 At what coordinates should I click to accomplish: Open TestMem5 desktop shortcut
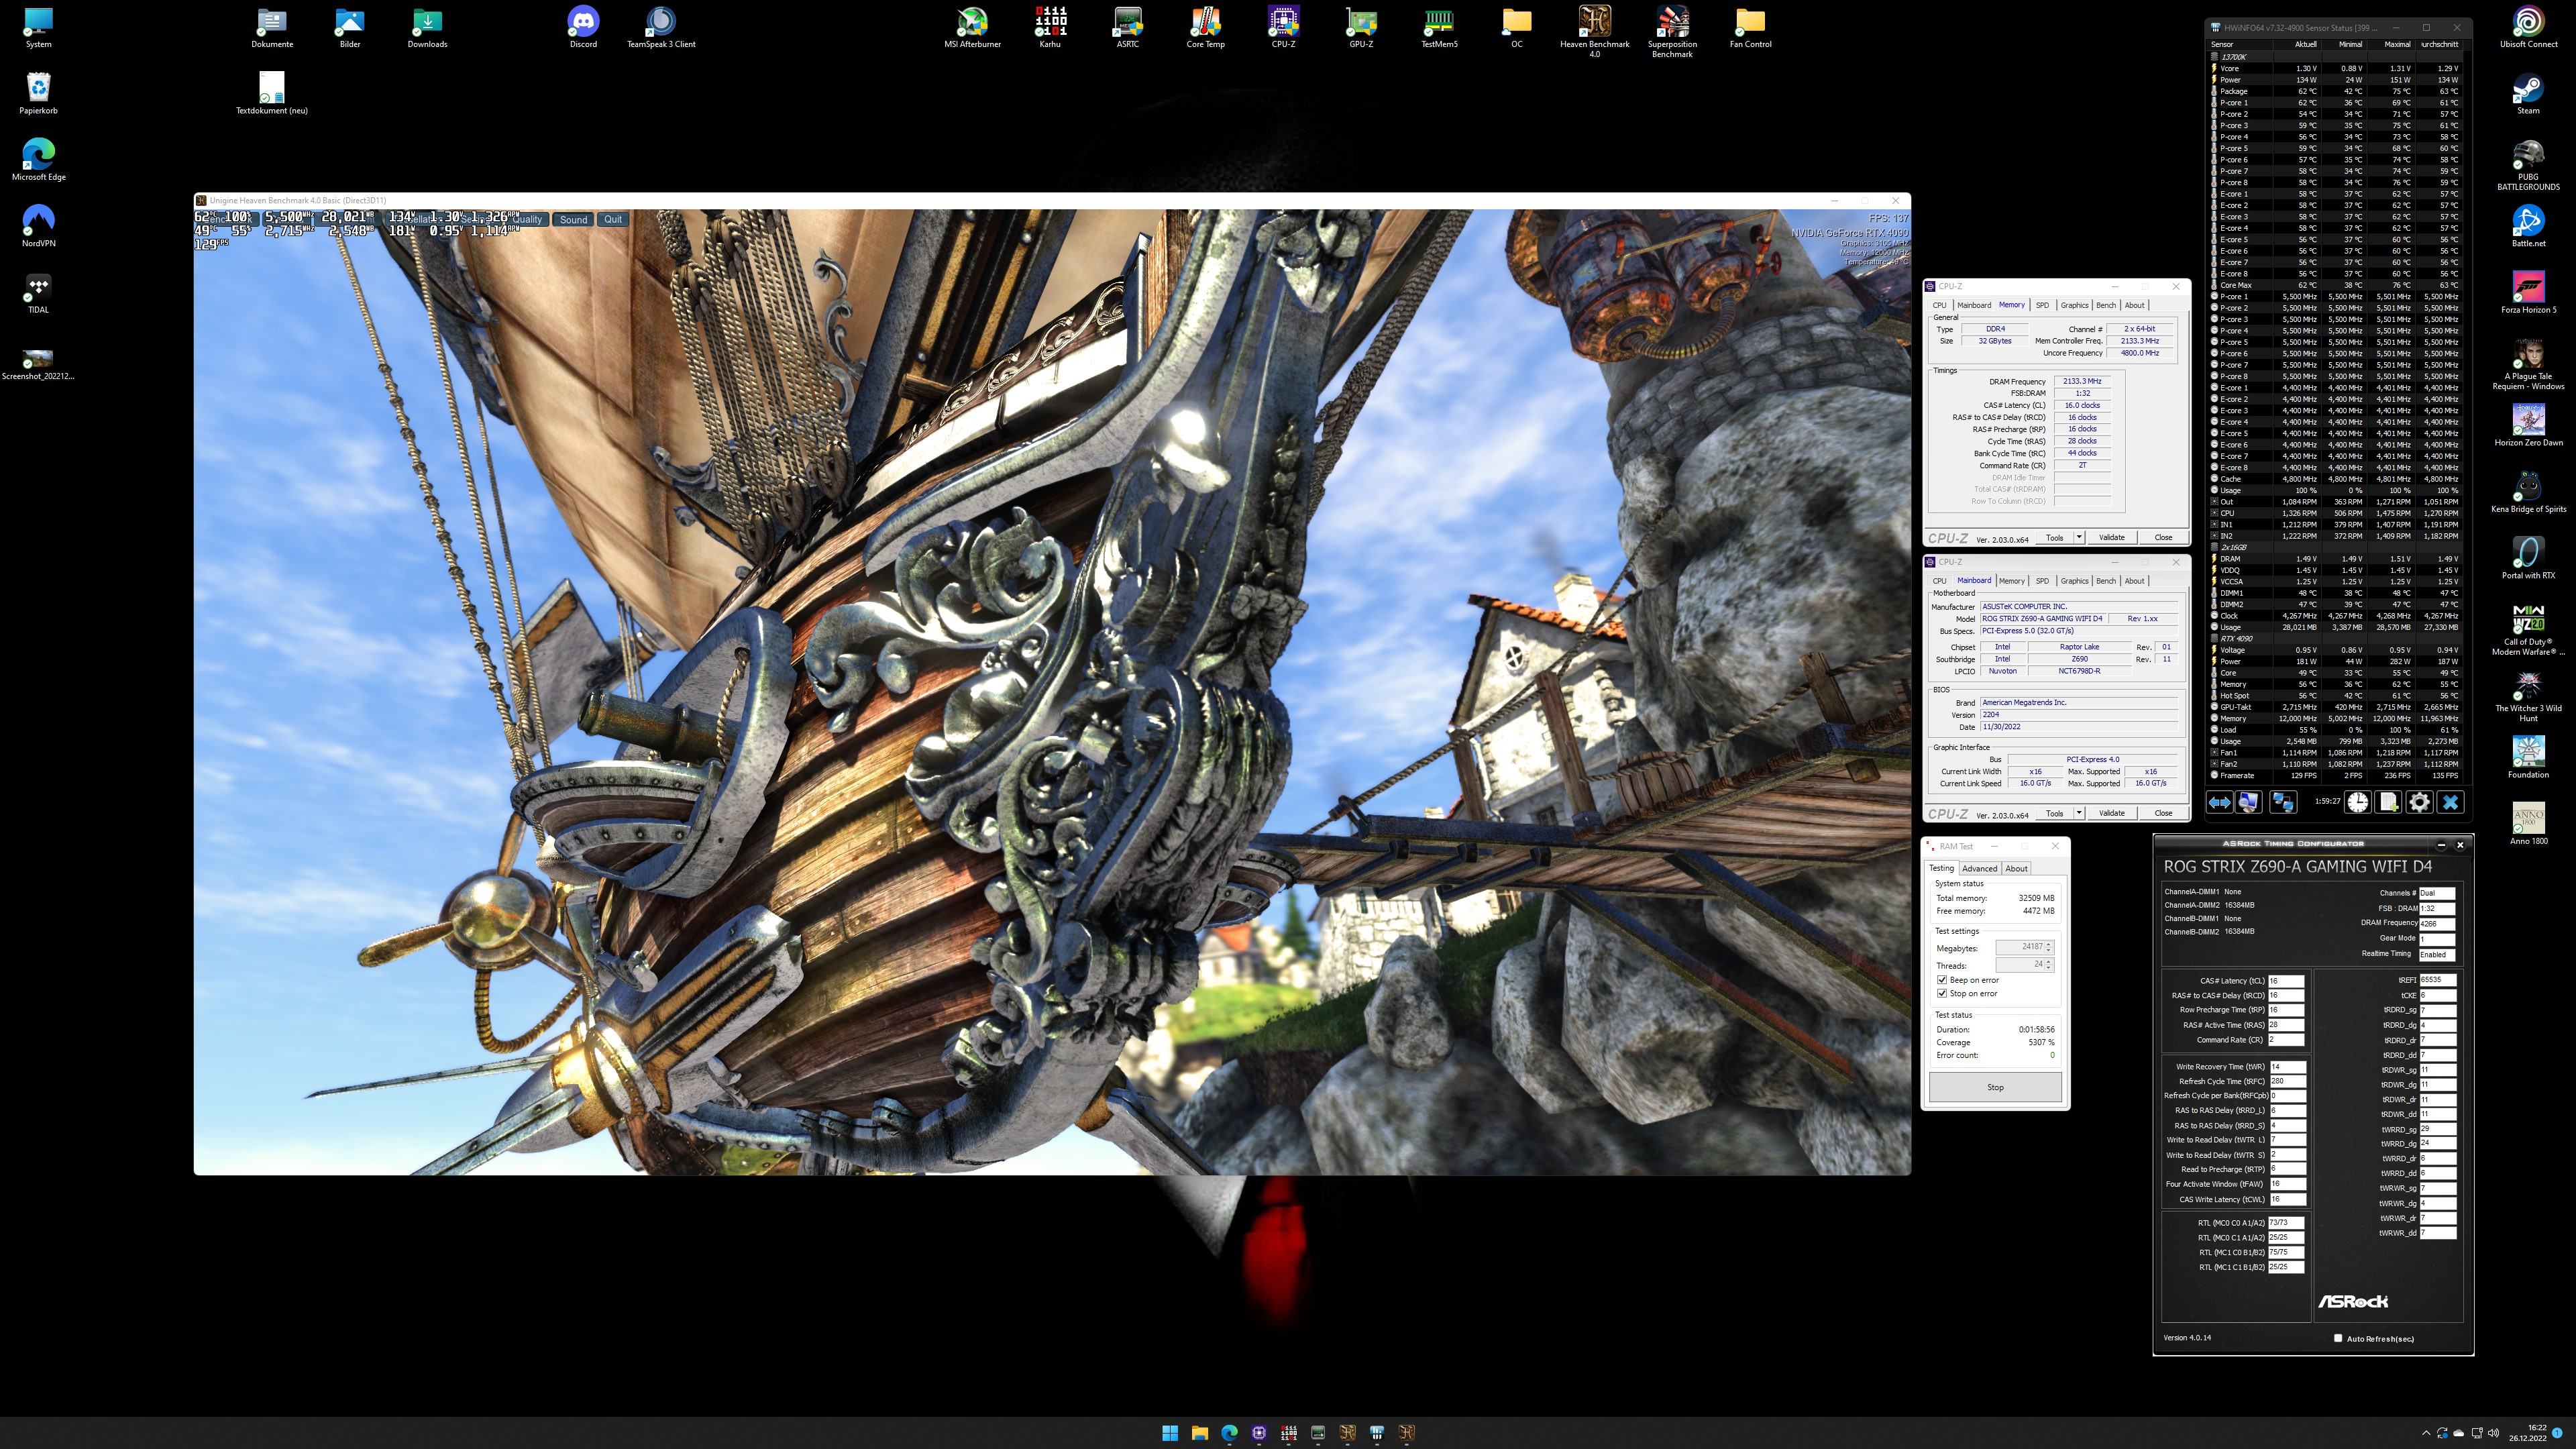[x=1439, y=27]
